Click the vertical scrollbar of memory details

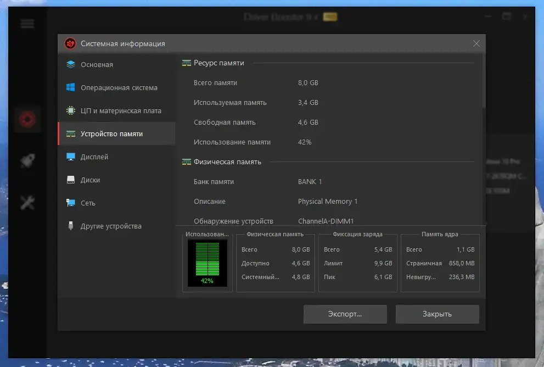[484, 81]
